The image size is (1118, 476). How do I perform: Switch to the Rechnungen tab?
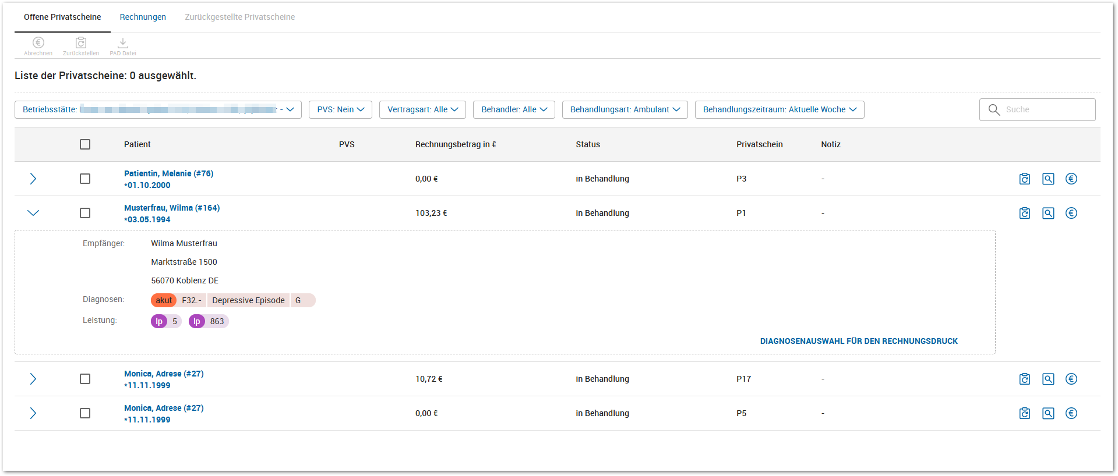[x=143, y=17]
